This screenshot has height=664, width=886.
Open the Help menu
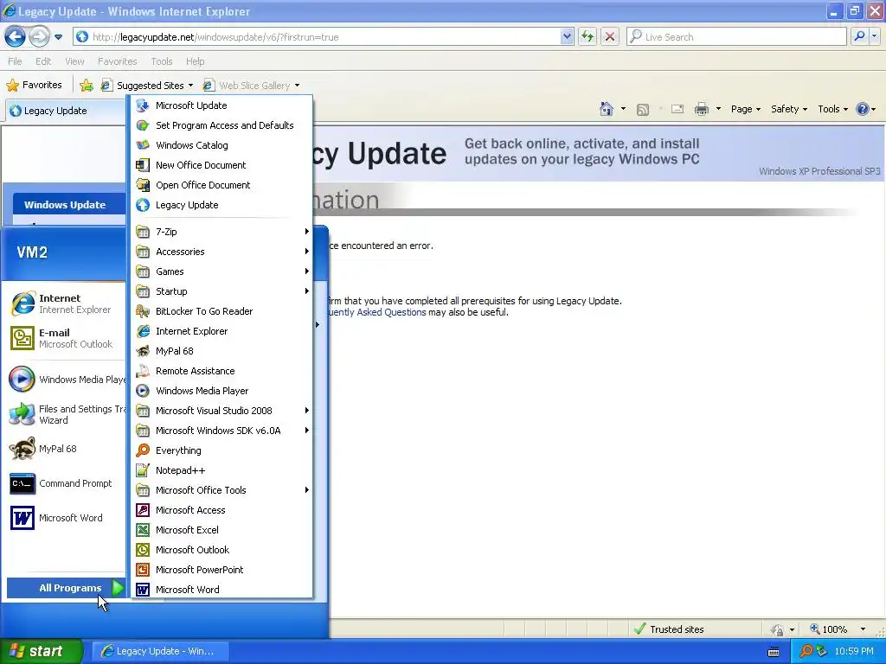195,61
